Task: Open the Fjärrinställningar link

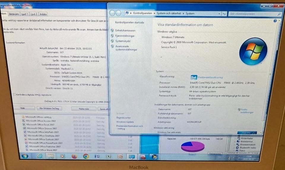Action: coord(125,36)
